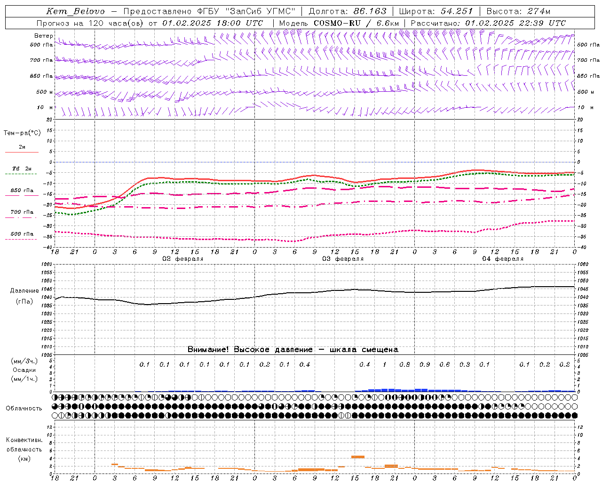Image resolution: width=602 pixels, height=482 pixels.
Task: Click the precipitation value '1'
Action: pos(385,364)
